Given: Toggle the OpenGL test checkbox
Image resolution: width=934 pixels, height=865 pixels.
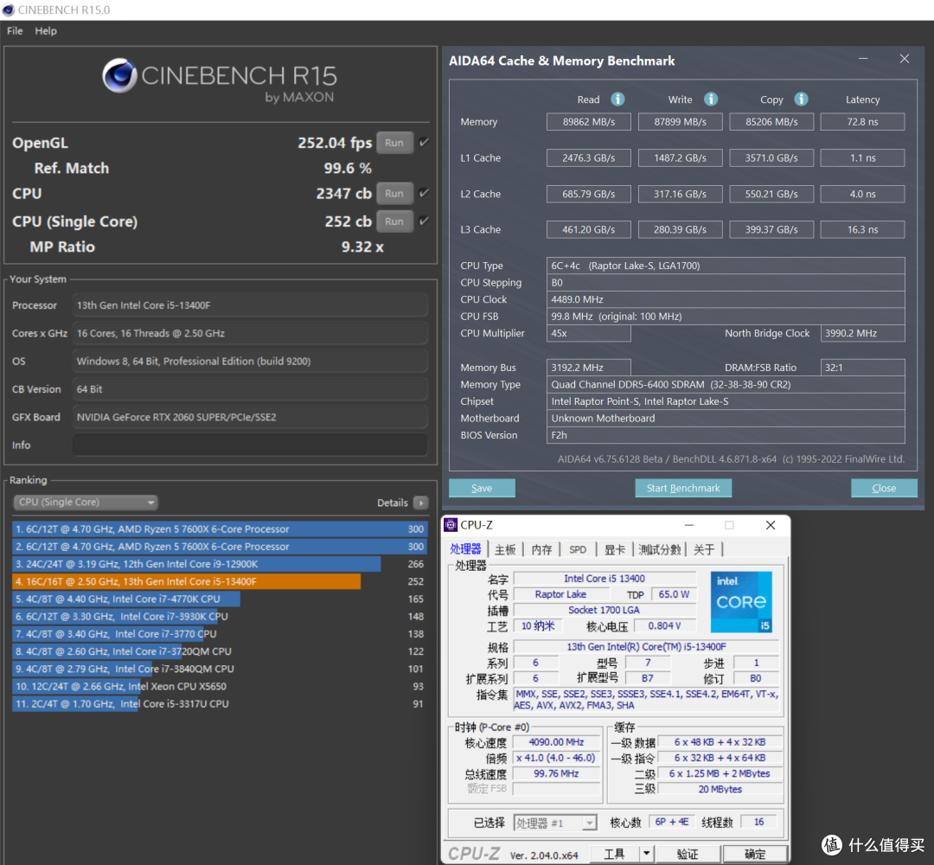Looking at the screenshot, I should (x=424, y=143).
